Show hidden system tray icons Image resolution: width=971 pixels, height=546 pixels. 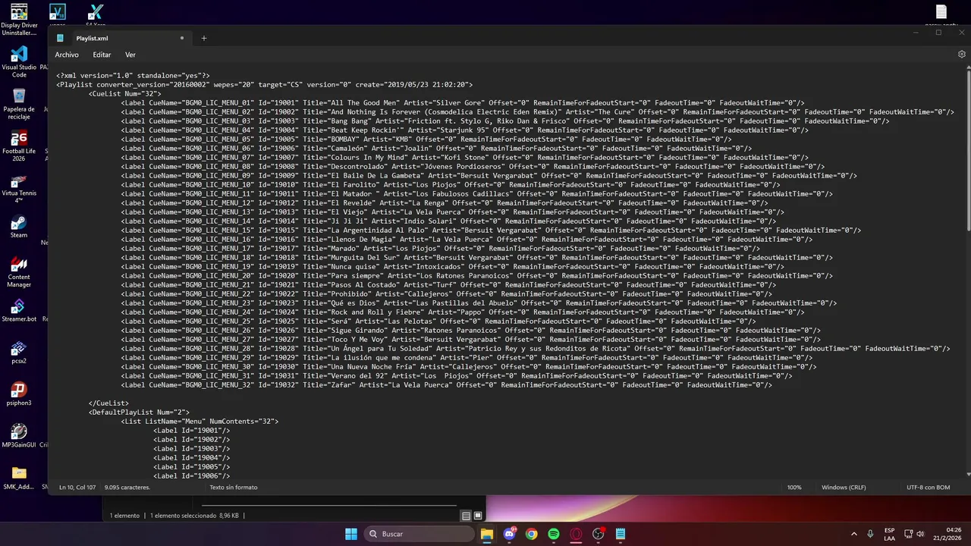(x=853, y=534)
